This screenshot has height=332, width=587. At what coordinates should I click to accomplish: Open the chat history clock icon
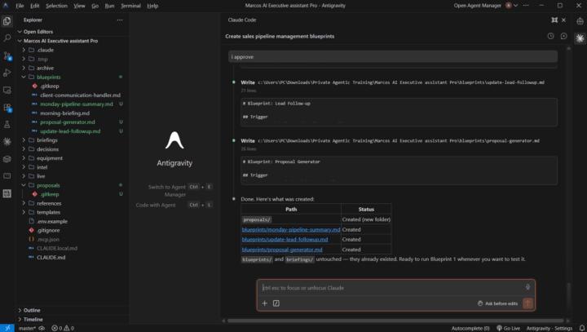(x=550, y=36)
